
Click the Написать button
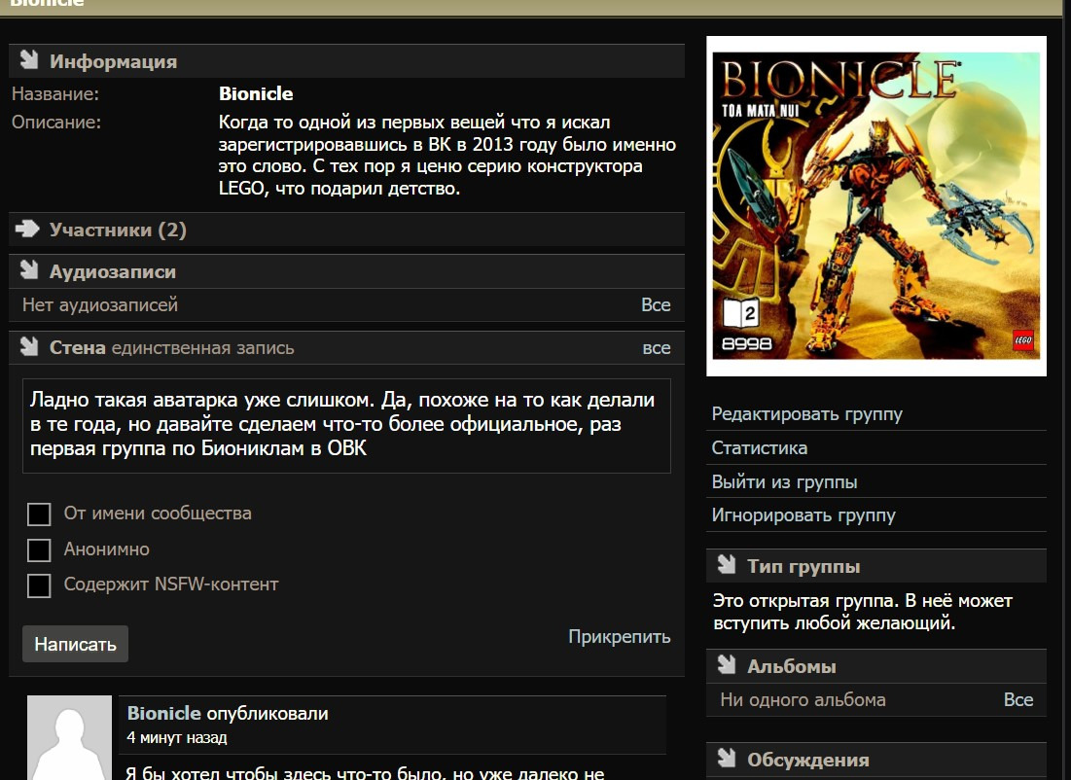pos(75,644)
